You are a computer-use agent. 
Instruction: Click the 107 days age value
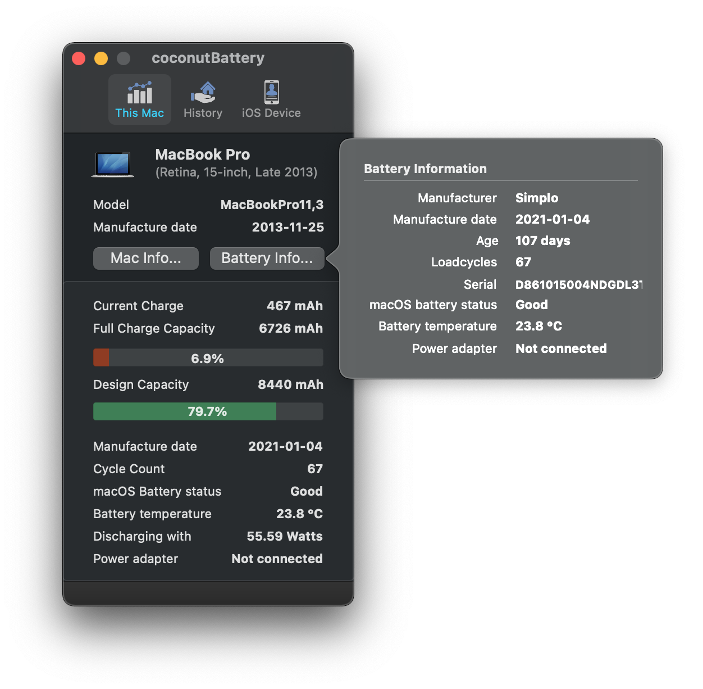(542, 241)
